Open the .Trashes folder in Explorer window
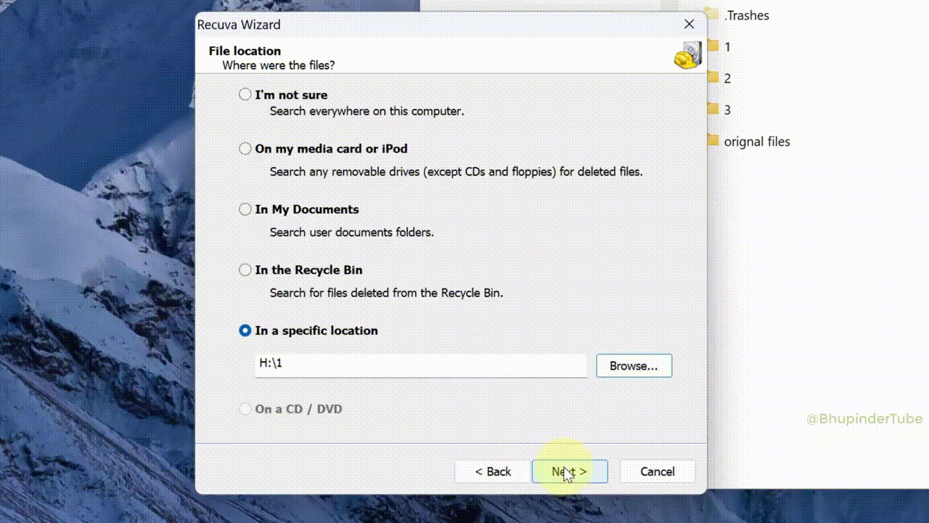929x523 pixels. coord(747,15)
